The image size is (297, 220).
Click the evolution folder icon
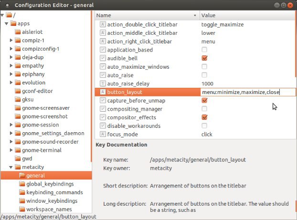(x=18, y=83)
